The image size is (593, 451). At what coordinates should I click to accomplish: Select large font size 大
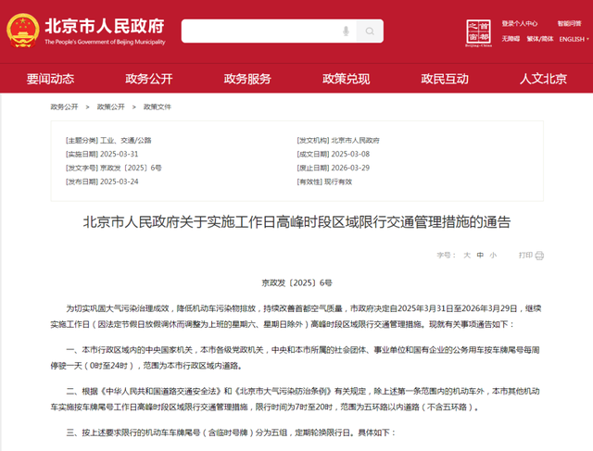[x=467, y=256]
